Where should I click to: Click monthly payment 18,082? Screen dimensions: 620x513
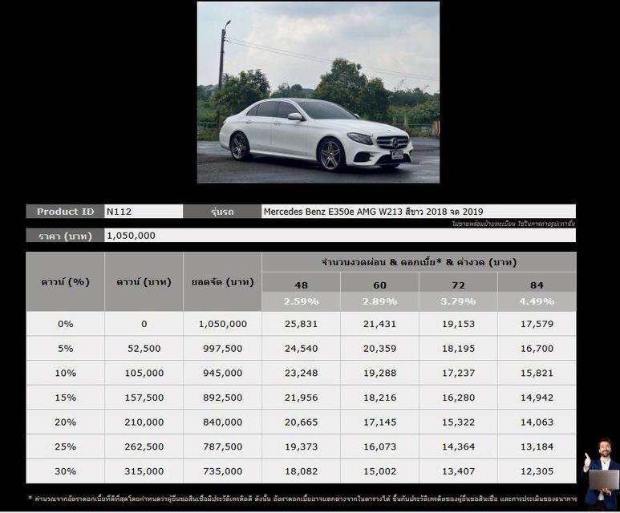point(301,471)
